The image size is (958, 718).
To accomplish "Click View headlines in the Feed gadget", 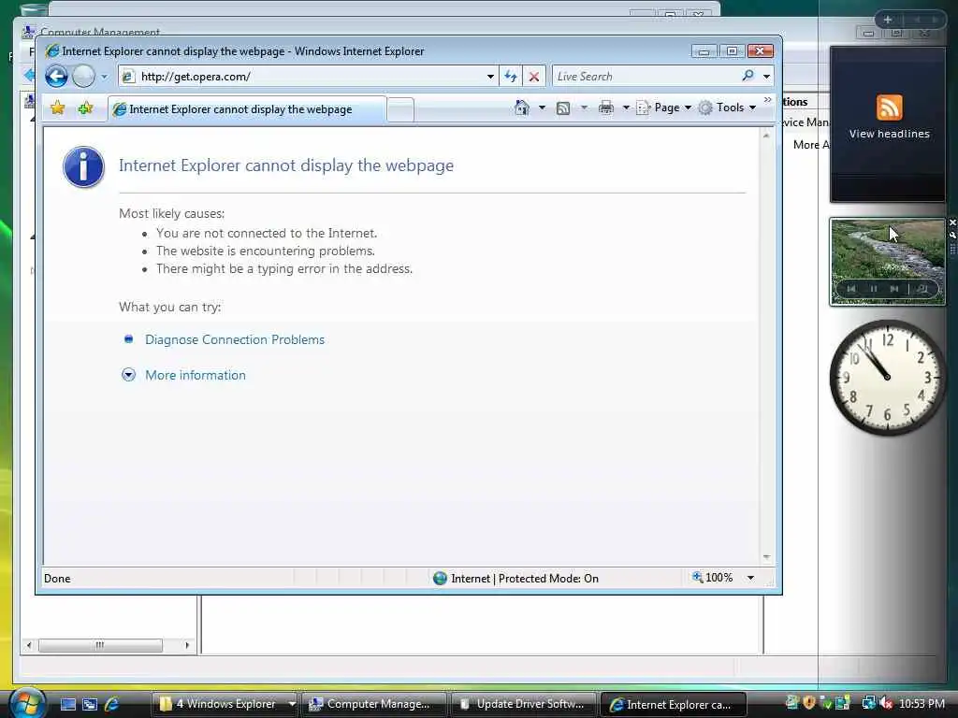I will [889, 134].
